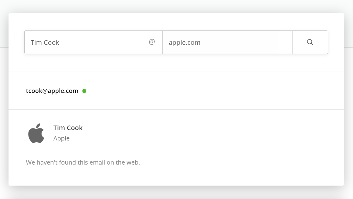
Task: Focus the Tim Cook name input field
Action: (x=83, y=42)
